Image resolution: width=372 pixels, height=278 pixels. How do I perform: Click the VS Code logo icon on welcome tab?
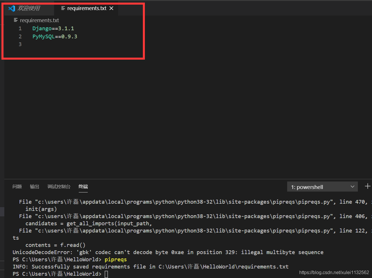[12, 8]
